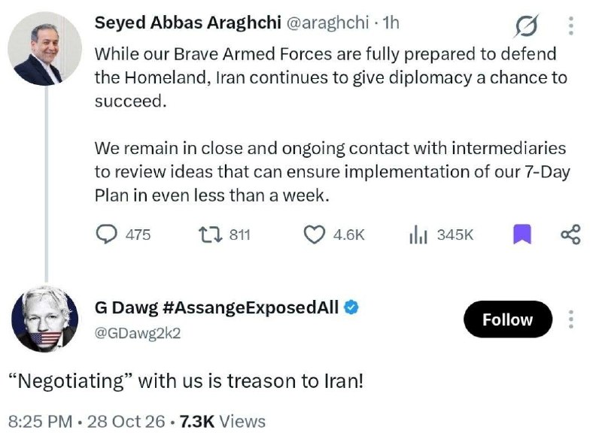Toggle the purple bookmark icon
This screenshot has height=445, width=602.
point(522,235)
